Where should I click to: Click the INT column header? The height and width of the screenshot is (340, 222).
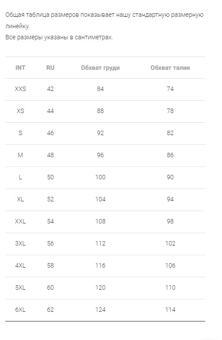pos(20,68)
